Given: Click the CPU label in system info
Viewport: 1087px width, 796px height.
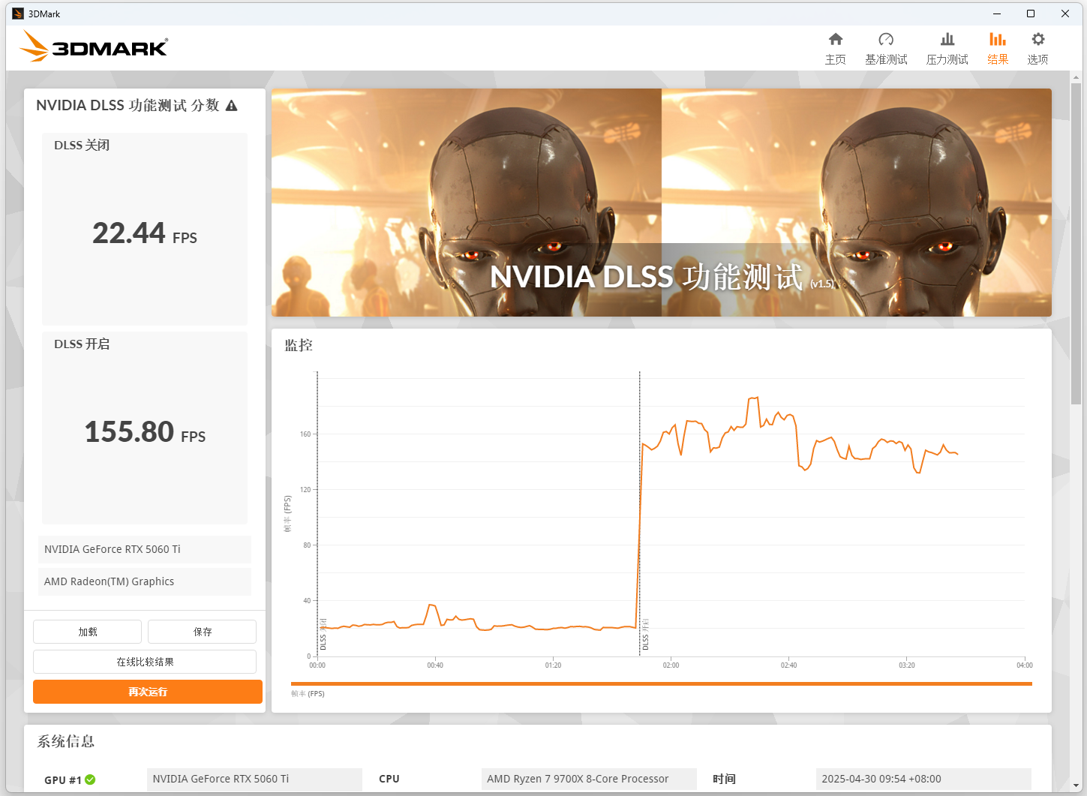Looking at the screenshot, I should pos(389,779).
